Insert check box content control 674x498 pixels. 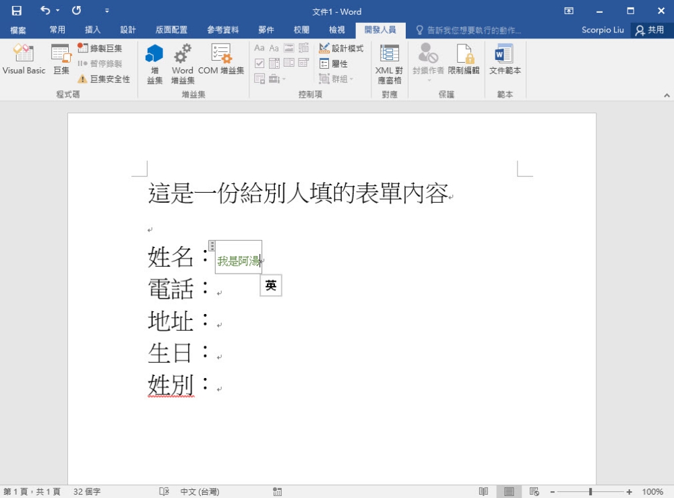pyautogui.click(x=259, y=63)
